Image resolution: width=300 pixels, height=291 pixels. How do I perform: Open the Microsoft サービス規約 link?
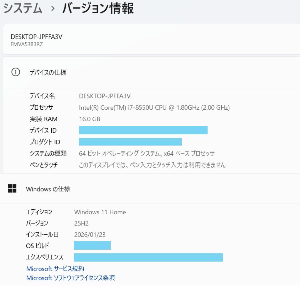click(56, 269)
